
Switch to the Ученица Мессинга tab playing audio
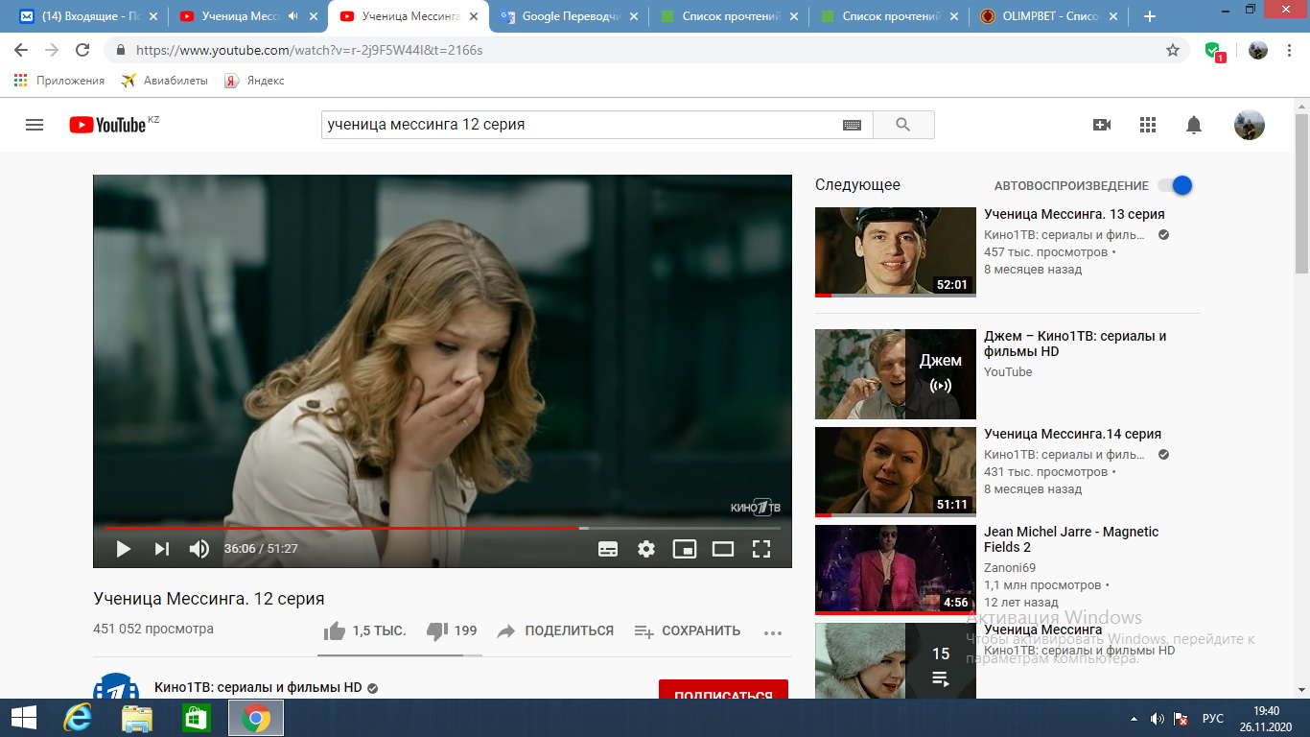click(x=247, y=16)
